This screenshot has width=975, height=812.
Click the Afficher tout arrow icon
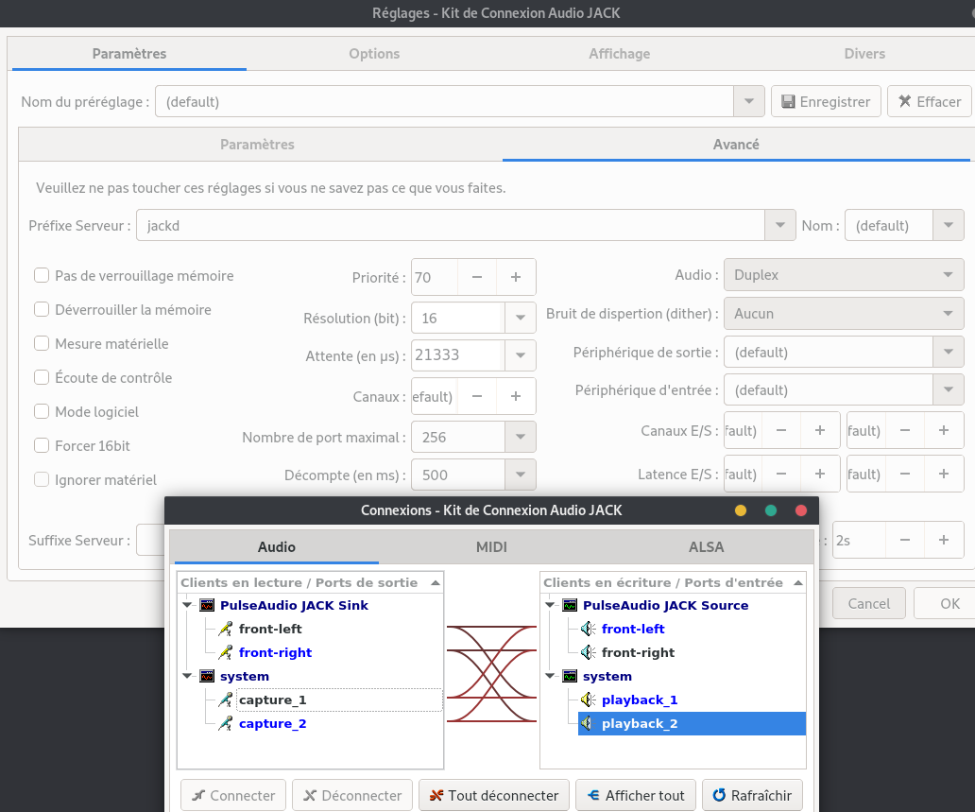coord(593,795)
